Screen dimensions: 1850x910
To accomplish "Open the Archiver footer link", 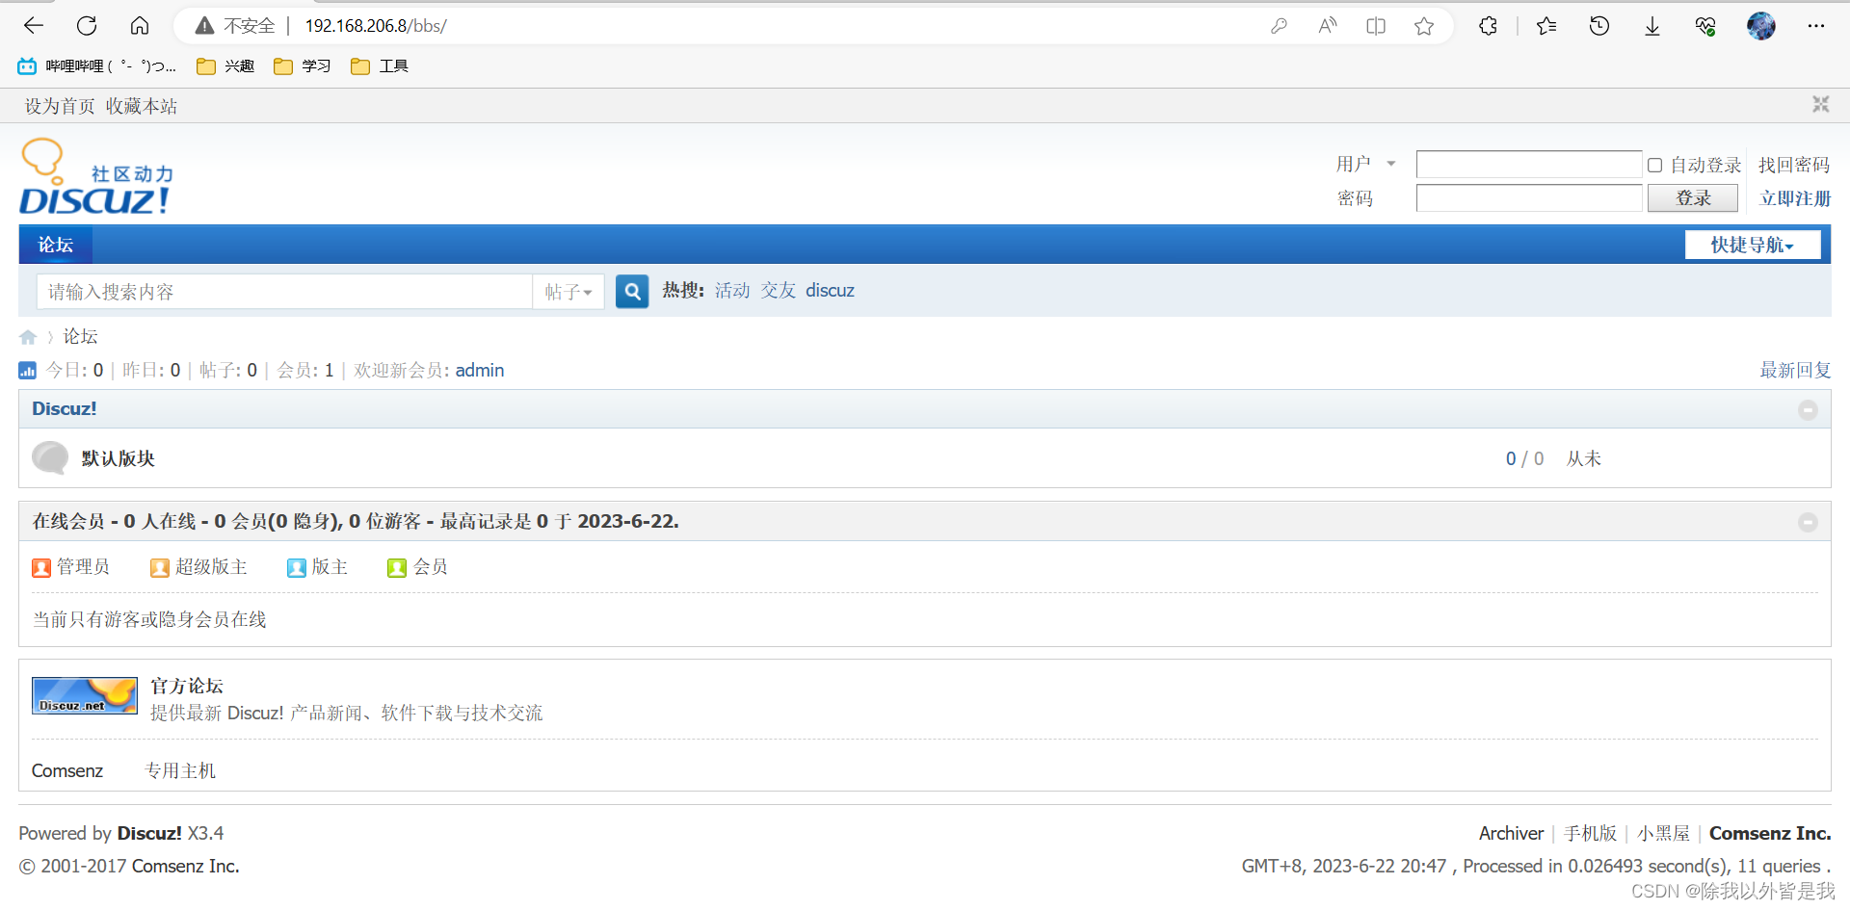I will click(x=1511, y=833).
